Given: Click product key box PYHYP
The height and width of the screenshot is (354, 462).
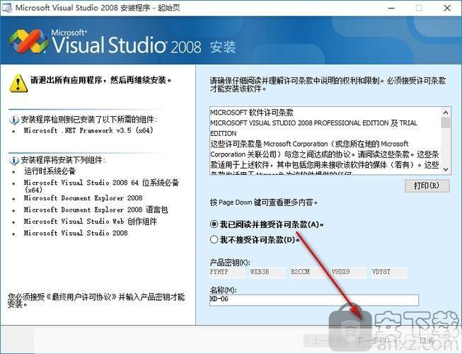Looking at the screenshot, I should coord(227,272).
